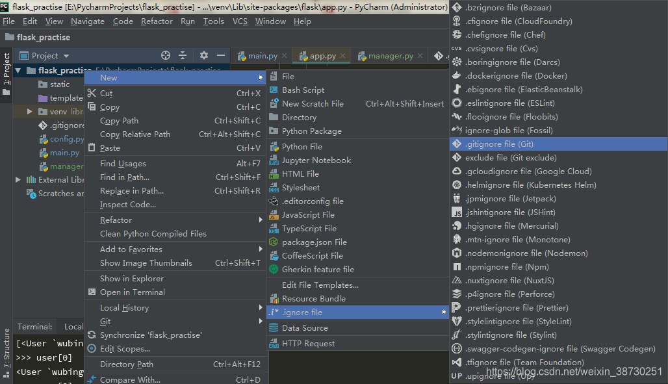This screenshot has height=384, width=668.
Task: Choose Copy Relative Path menu entry
Action: 175,134
